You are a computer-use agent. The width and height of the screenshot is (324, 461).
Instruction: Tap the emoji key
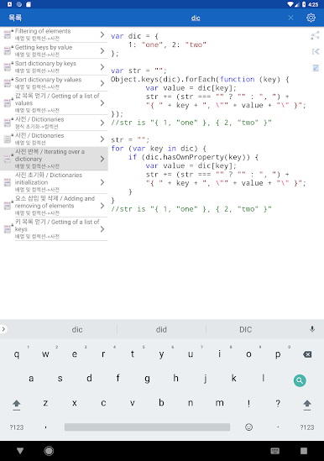tap(248, 427)
